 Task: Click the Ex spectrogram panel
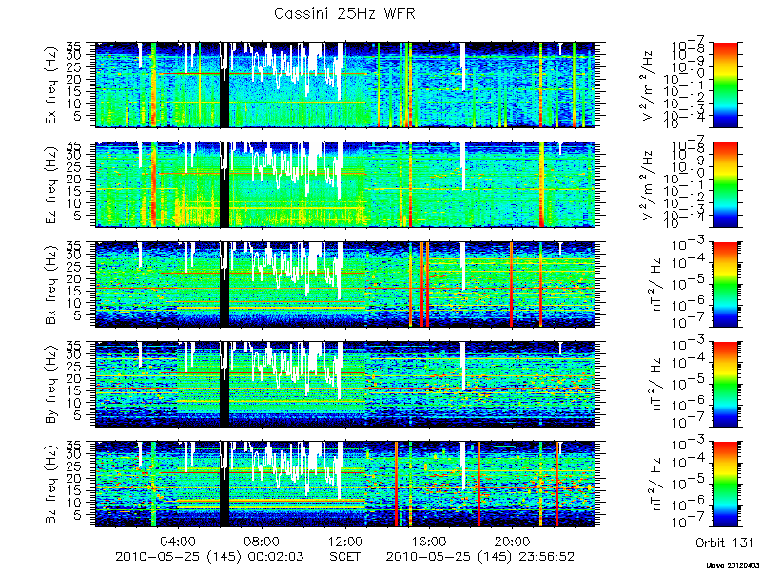click(x=345, y=85)
